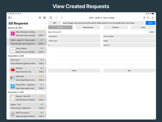Click the JSON Comments face icon

[x=13, y=114]
